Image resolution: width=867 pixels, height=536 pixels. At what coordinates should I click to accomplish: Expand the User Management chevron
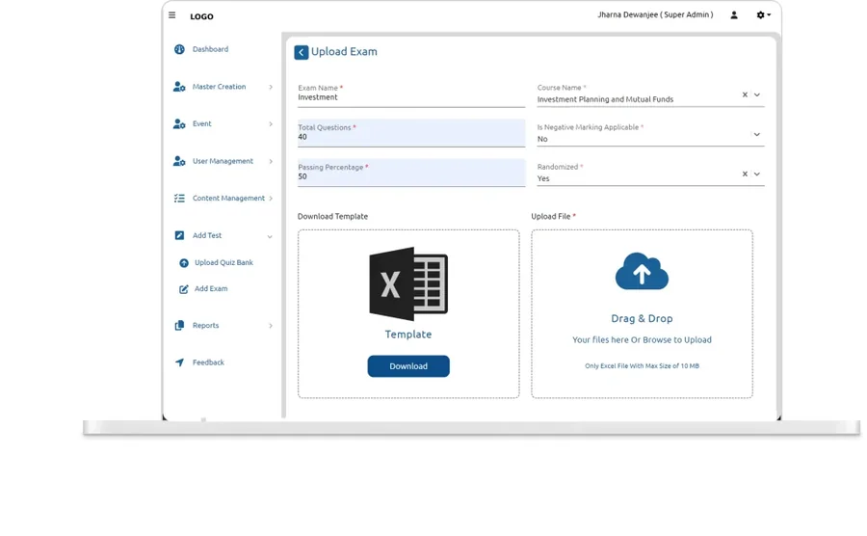coord(271,162)
